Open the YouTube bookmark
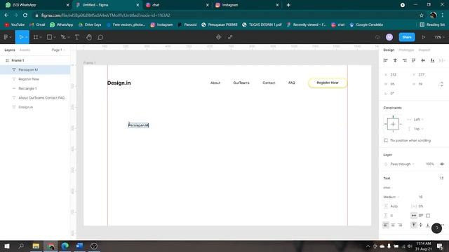The image size is (449, 252). [x=15, y=25]
